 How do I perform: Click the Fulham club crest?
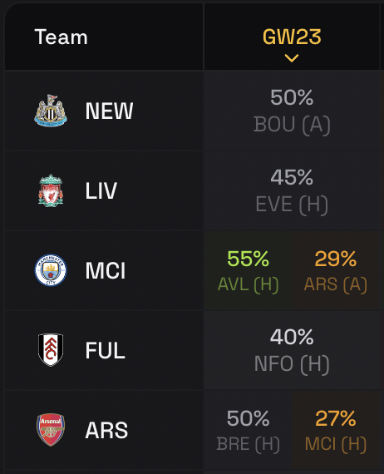51,350
